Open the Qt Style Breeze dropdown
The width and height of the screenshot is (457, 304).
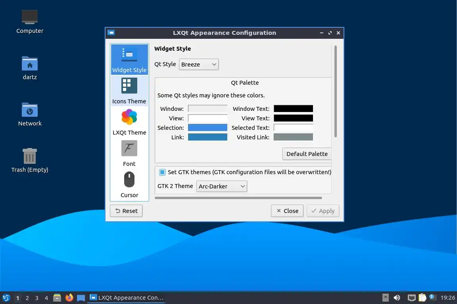[198, 64]
